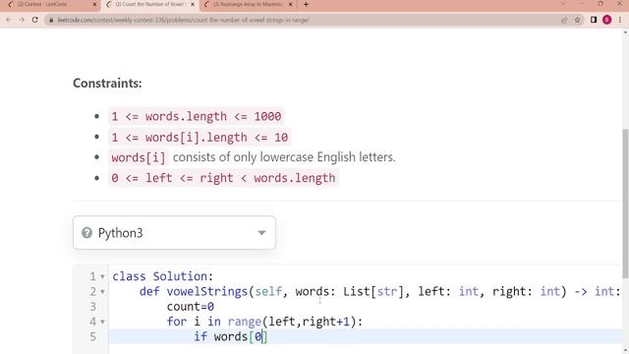Click line number 5 in the editor gutter
This screenshot has width=629, height=354.
(x=92, y=336)
